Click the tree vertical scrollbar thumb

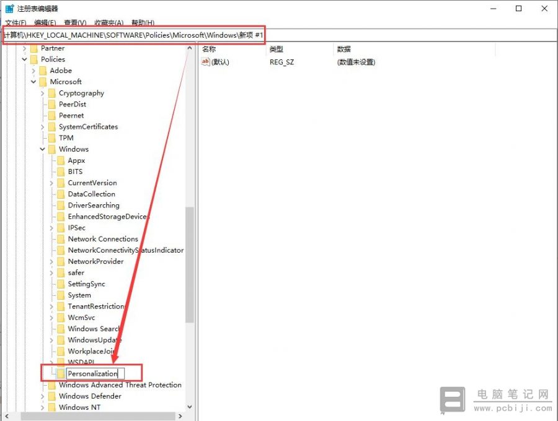189,265
